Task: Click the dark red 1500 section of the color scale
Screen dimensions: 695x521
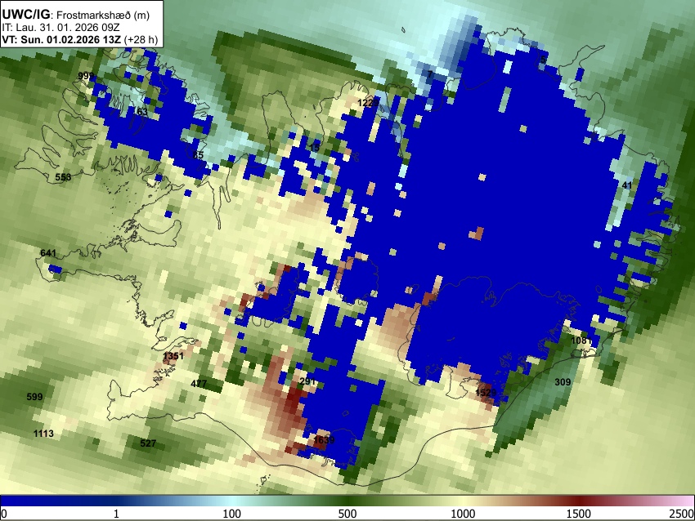Action: [579, 501]
